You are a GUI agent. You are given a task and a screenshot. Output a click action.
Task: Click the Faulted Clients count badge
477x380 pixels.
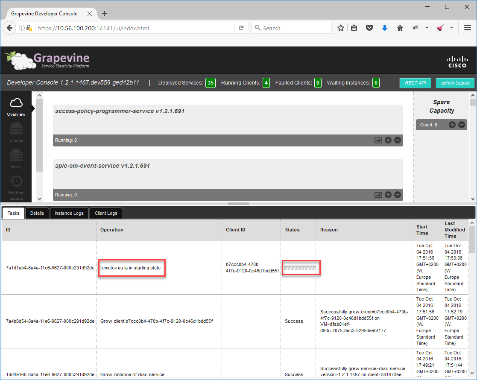(x=318, y=83)
